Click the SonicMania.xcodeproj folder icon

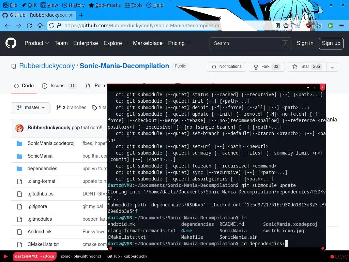(19, 144)
